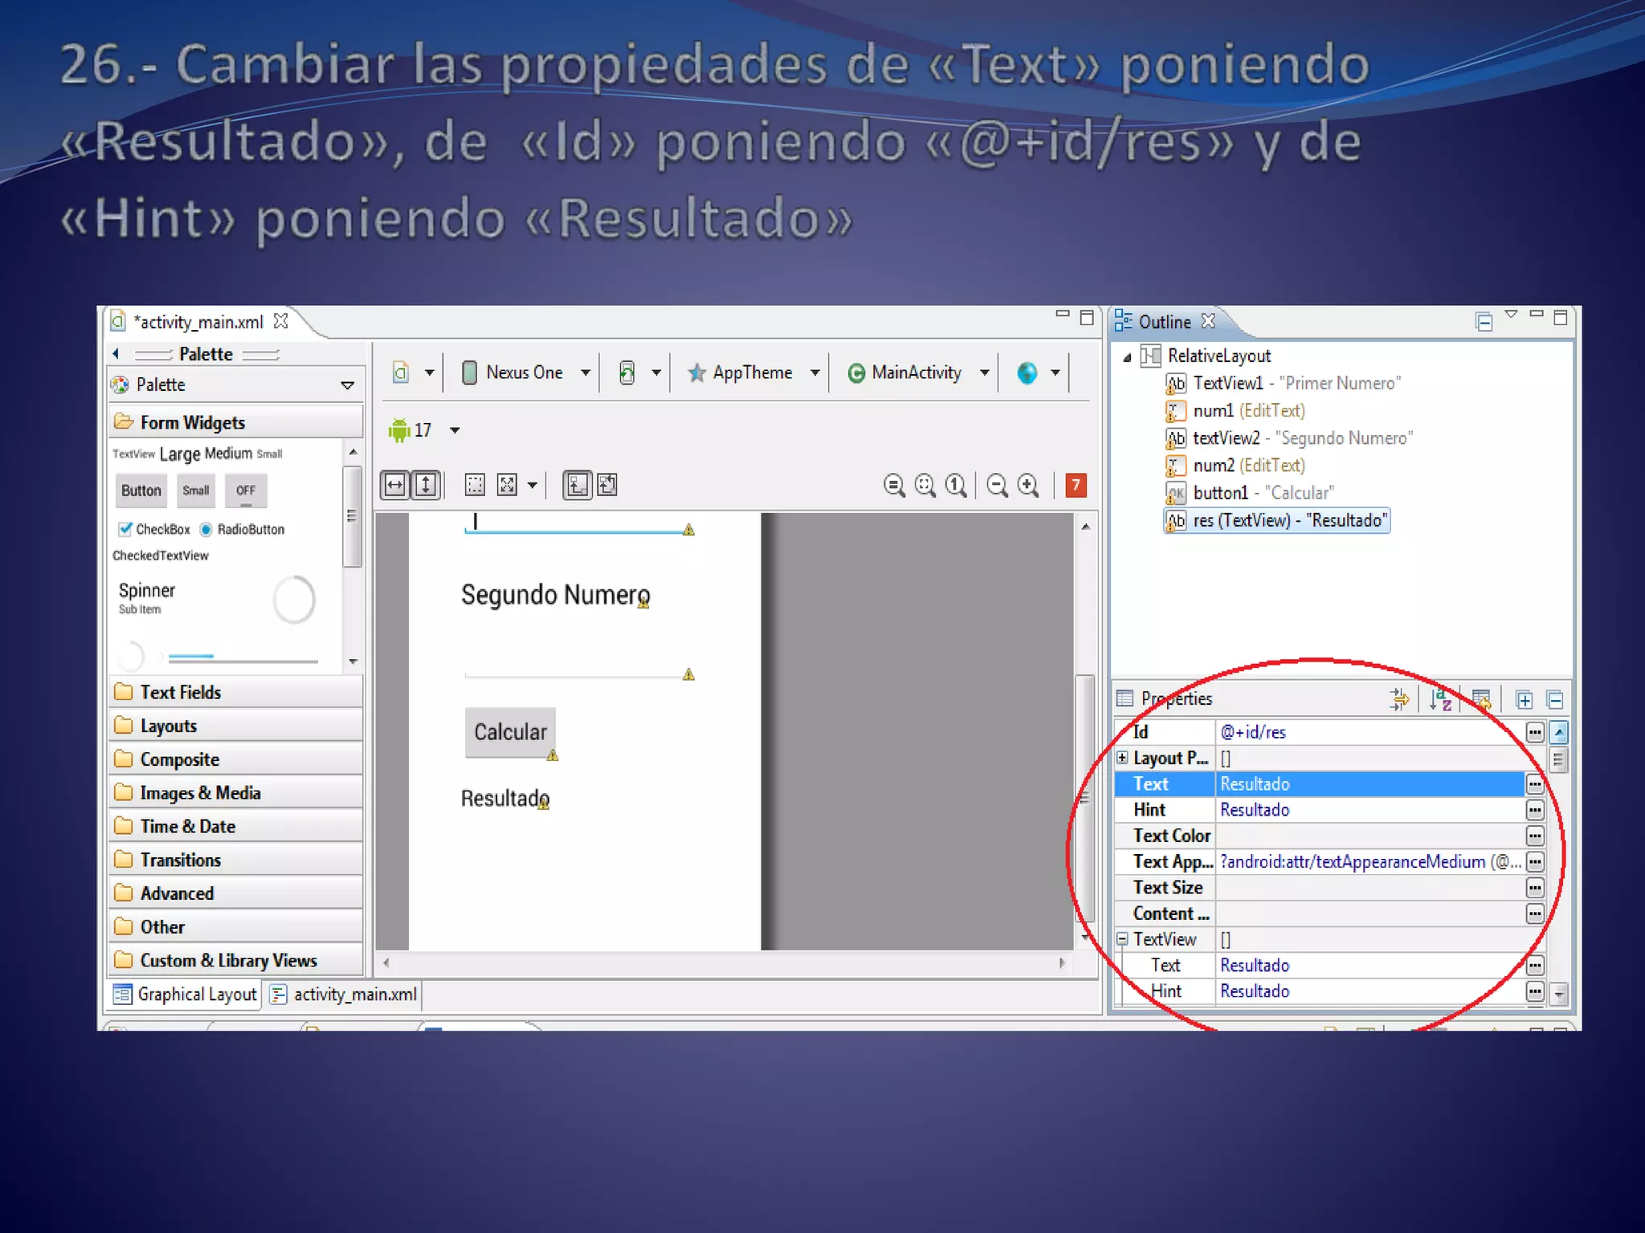The width and height of the screenshot is (1645, 1233).
Task: Click the Calcular button in preview
Action: coord(509,731)
